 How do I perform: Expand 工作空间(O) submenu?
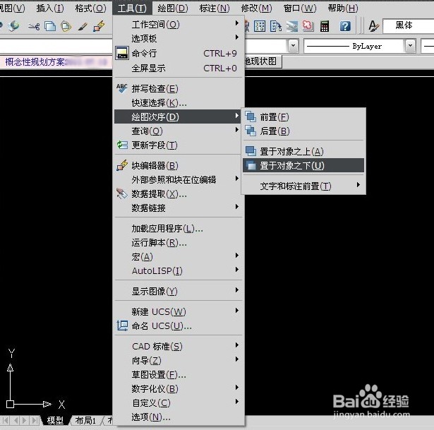pos(179,25)
